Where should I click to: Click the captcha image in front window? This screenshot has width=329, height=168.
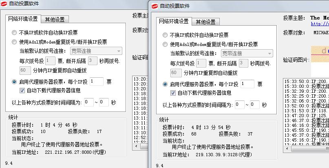[320, 54]
